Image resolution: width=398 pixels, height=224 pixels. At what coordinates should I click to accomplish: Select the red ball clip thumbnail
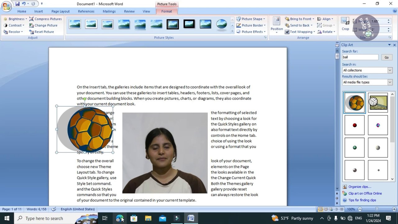pyautogui.click(x=354, y=125)
